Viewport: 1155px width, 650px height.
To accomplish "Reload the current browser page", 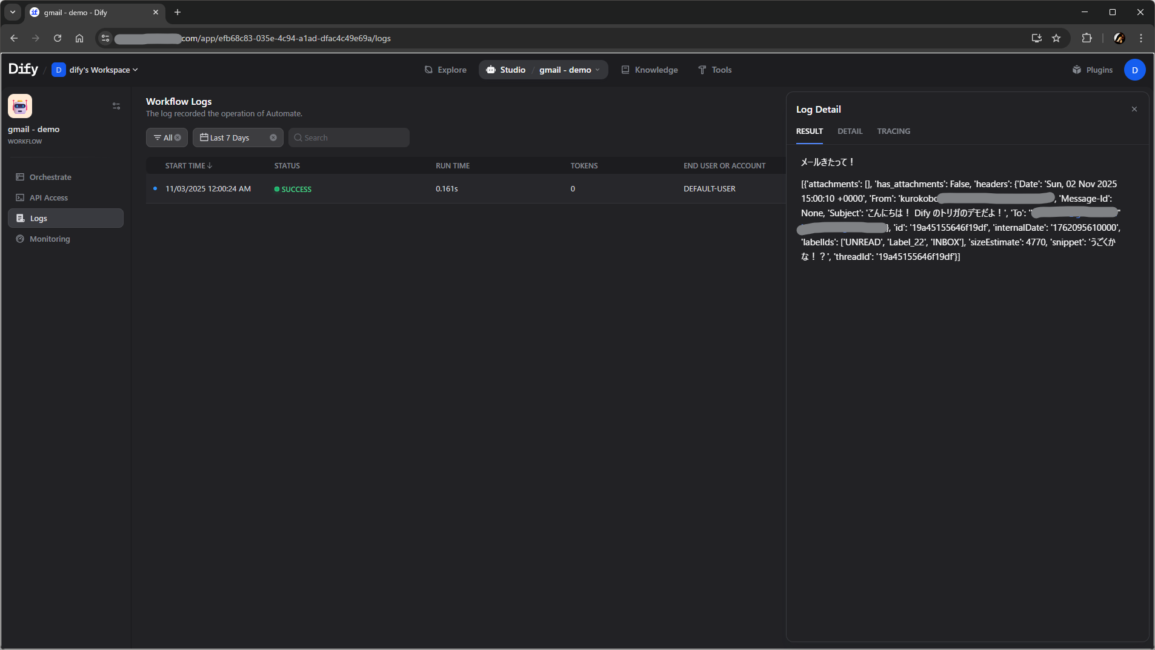I will 58,38.
